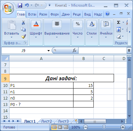
Task: Switch to Лист2 sheet tab
Action: 47,121
